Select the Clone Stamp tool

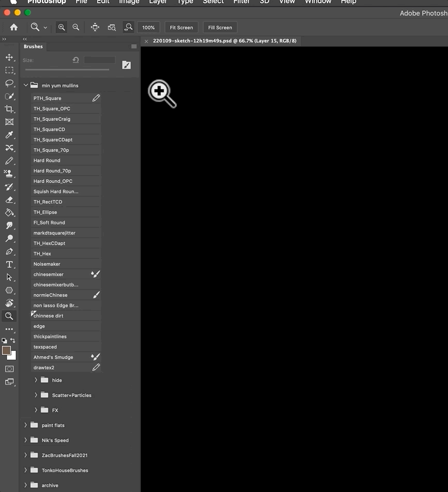[9, 173]
